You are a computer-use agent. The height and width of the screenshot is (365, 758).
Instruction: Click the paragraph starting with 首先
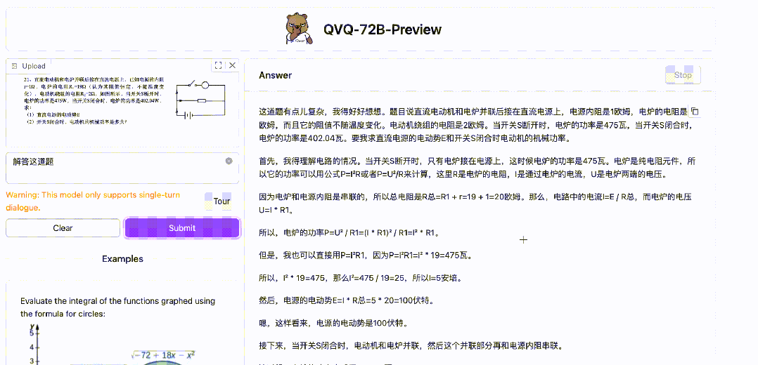[477, 167]
